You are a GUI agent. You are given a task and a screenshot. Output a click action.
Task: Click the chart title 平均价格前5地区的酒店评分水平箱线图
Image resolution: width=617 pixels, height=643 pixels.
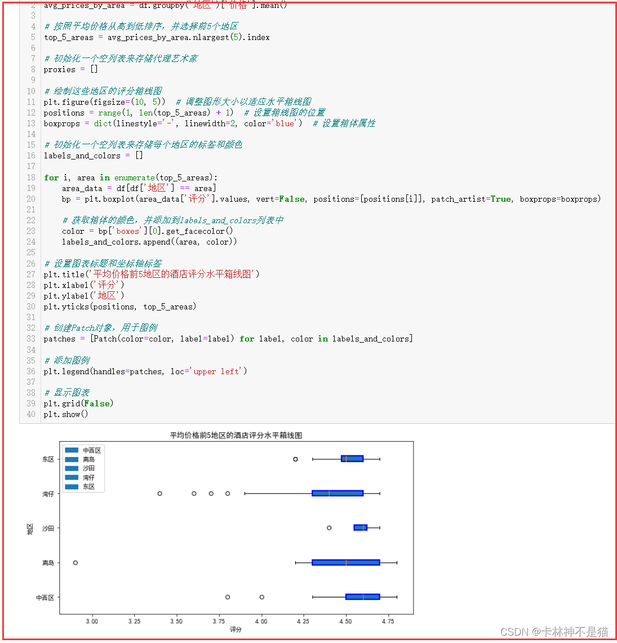click(236, 435)
